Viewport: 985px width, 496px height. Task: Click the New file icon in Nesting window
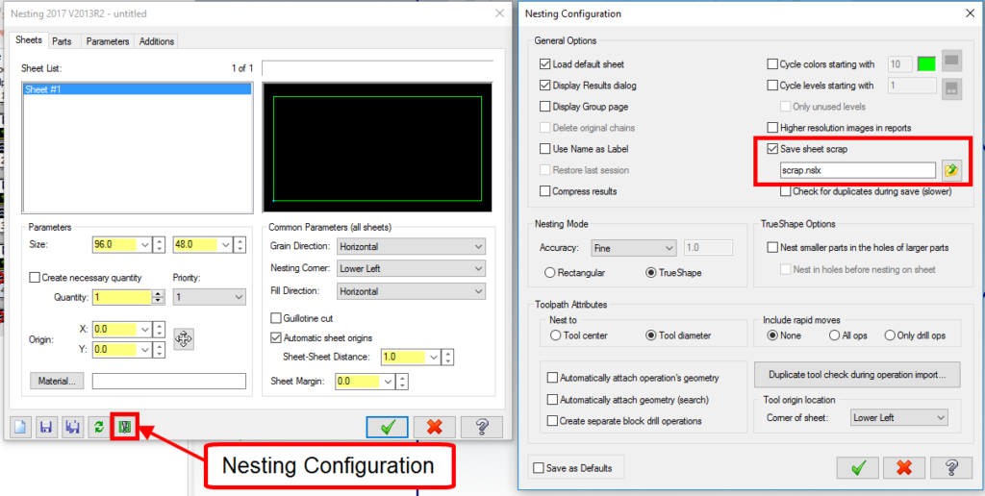coord(20,427)
